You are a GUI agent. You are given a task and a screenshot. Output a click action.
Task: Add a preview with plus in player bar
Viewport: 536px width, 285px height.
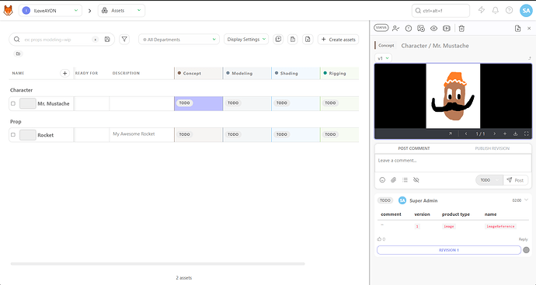click(505, 134)
